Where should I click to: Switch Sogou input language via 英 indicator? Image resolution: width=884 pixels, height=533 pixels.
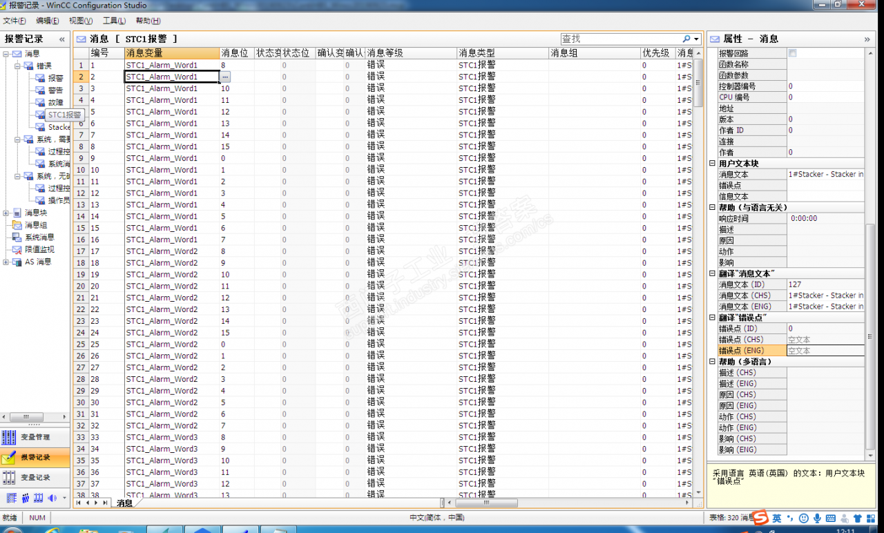[x=777, y=518]
